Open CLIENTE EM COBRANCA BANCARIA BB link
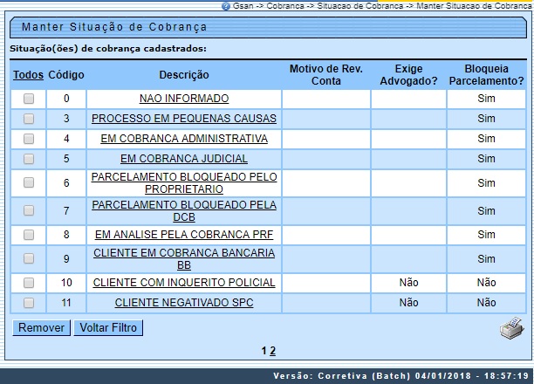The height and width of the screenshot is (384, 534). click(184, 259)
